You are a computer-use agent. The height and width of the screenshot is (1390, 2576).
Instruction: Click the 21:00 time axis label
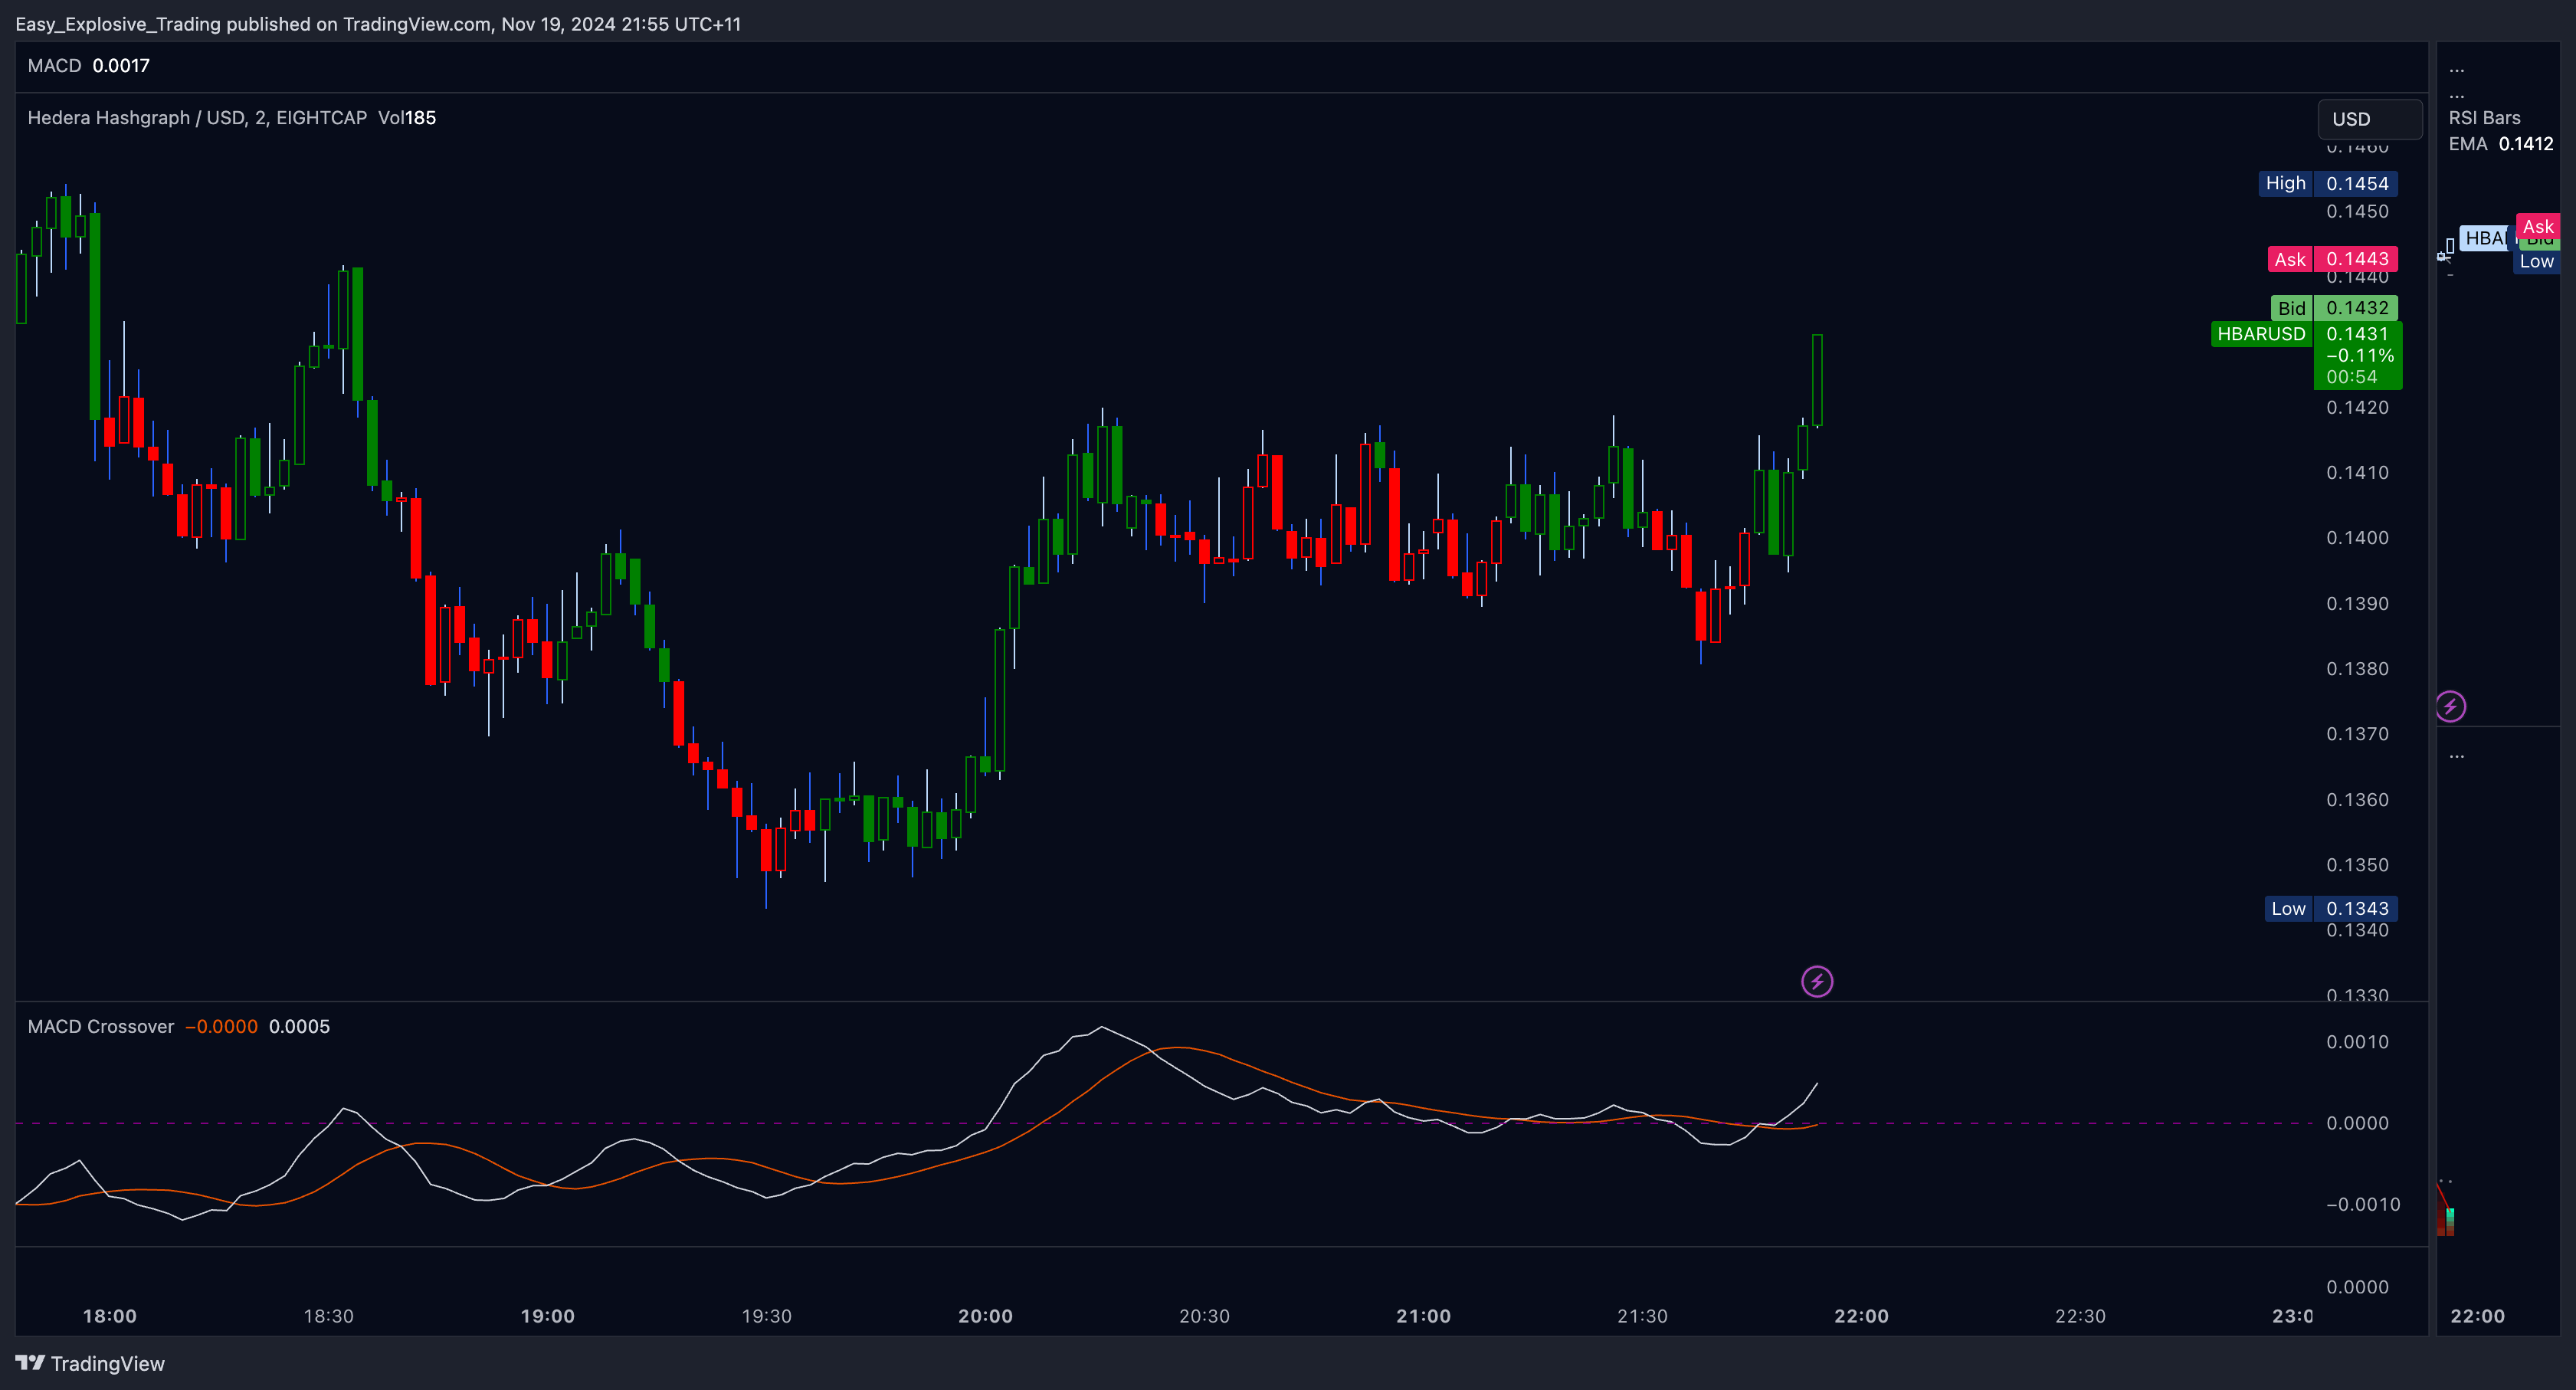pyautogui.click(x=1424, y=1316)
